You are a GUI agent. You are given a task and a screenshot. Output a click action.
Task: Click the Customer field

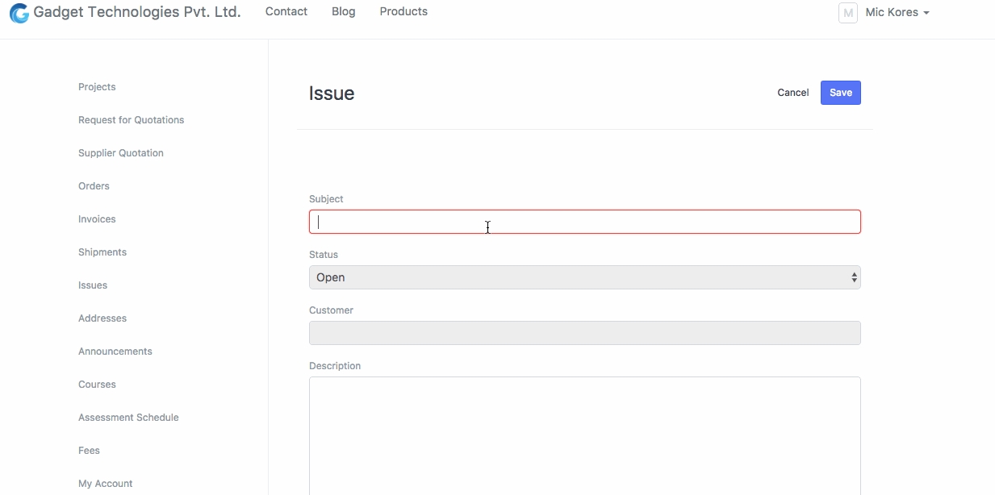tap(584, 333)
